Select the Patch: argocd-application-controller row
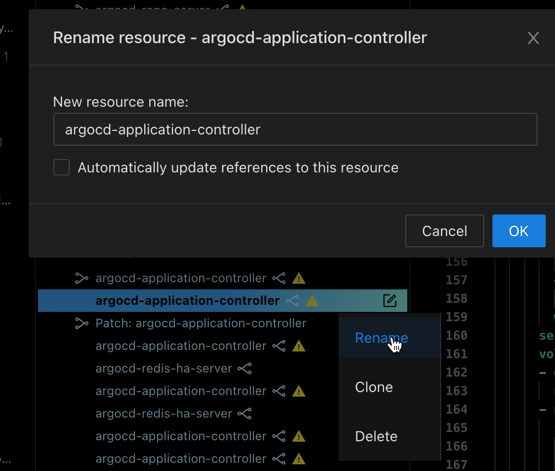The image size is (555, 471). coord(201,323)
